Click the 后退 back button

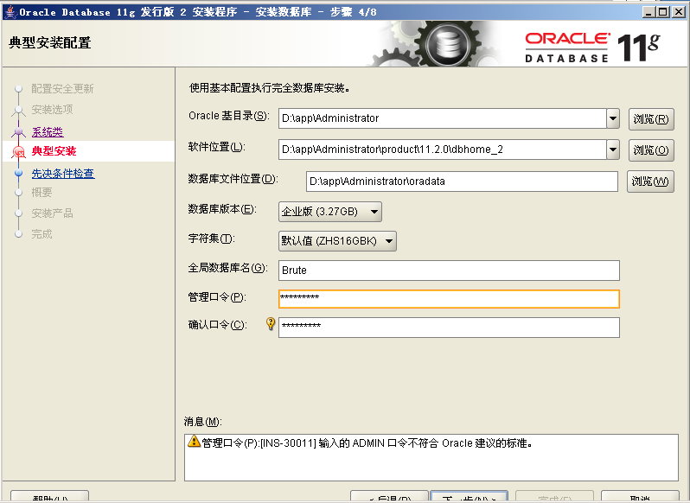pos(389,497)
